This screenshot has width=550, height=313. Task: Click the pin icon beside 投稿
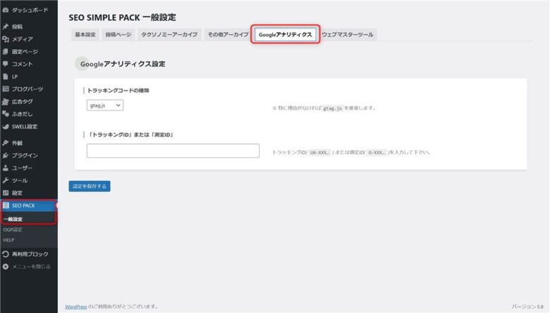(6, 27)
